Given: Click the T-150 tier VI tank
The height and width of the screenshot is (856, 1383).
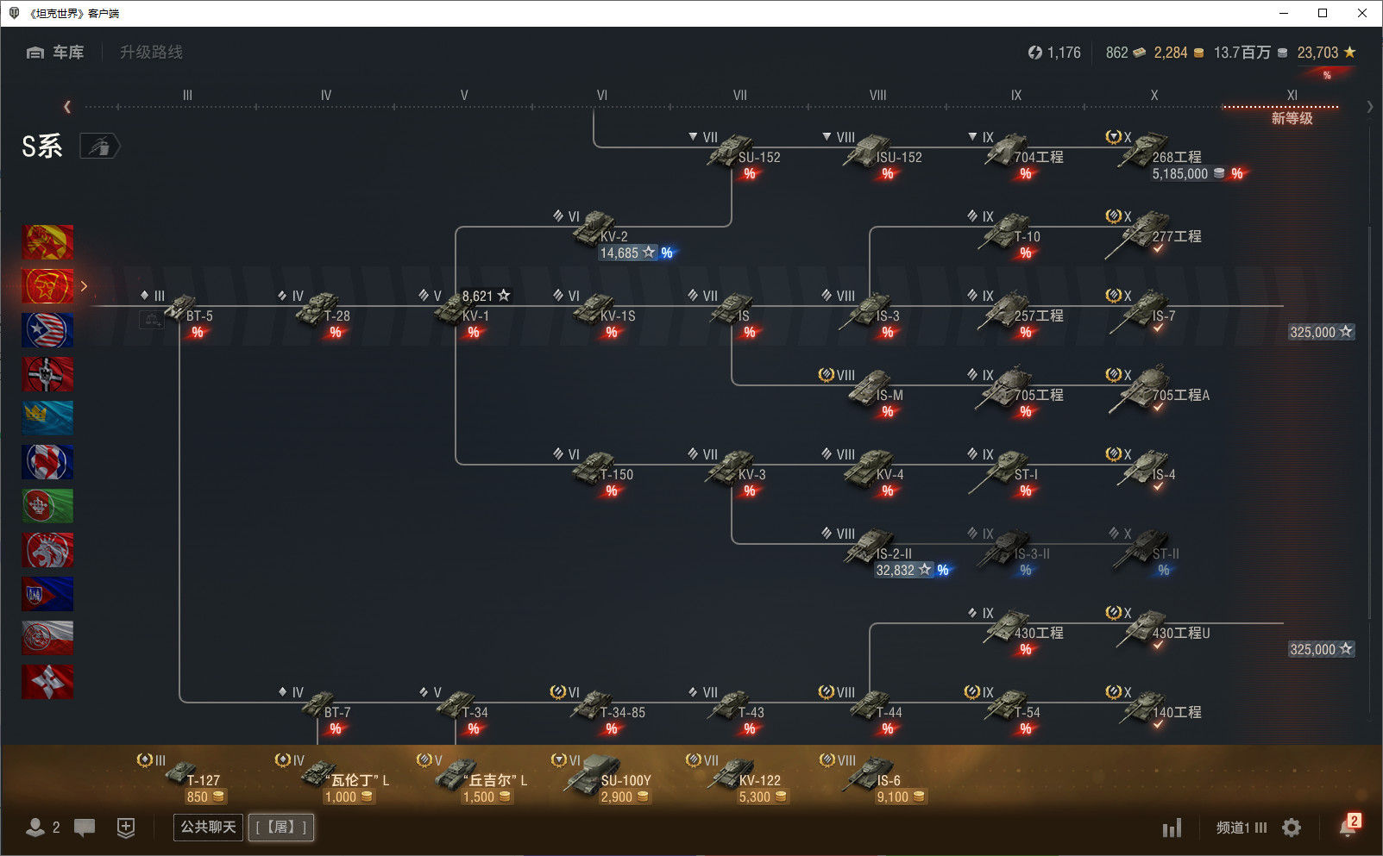Looking at the screenshot, I should (x=594, y=468).
